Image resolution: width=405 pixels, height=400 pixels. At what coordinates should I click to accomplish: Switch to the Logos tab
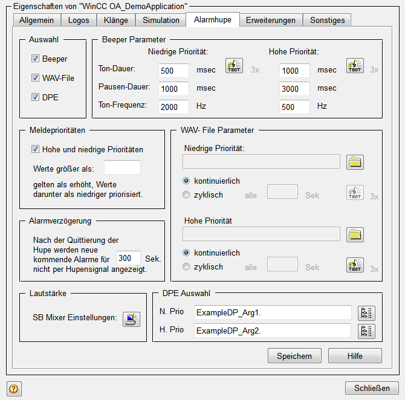click(x=79, y=20)
